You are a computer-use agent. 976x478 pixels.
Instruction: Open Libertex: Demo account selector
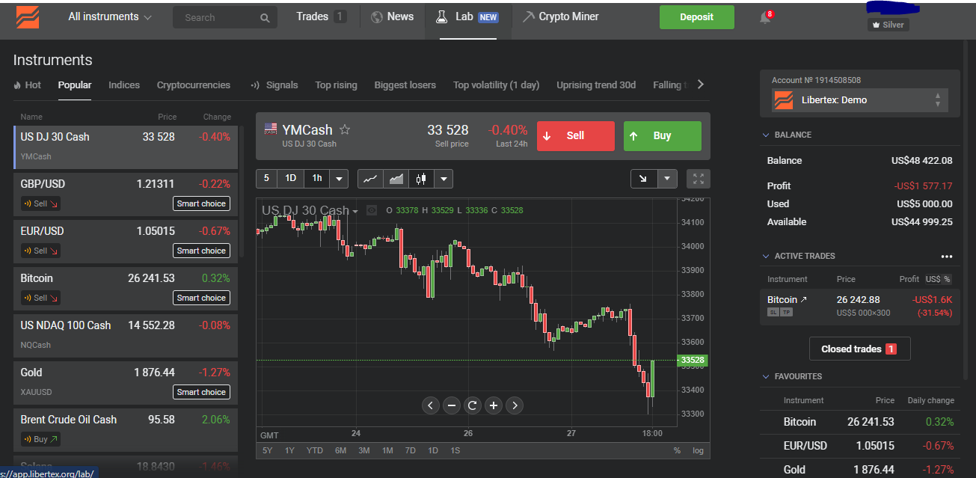pyautogui.click(x=860, y=100)
